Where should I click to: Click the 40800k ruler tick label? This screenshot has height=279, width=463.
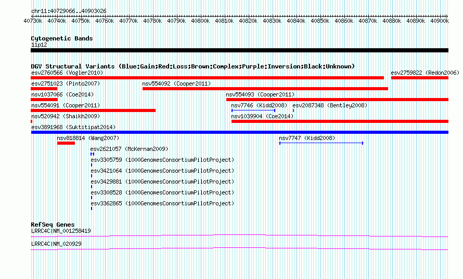(x=200, y=21)
